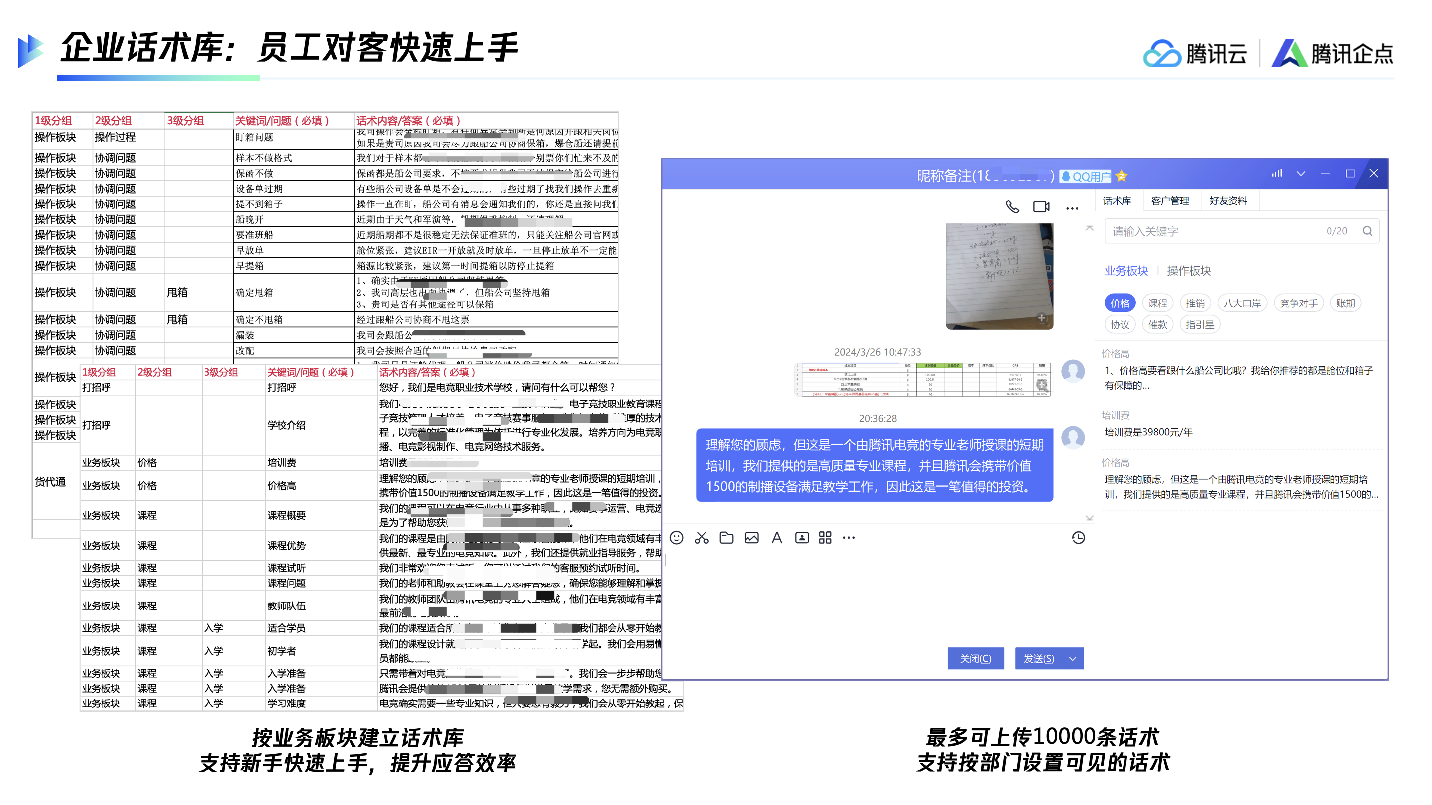Click the 发送(S) send button

coord(1039,659)
